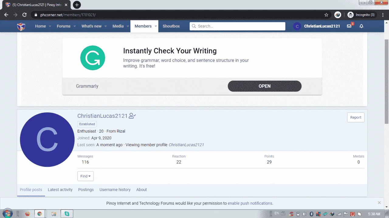The height and width of the screenshot is (218, 389).
Task: Click the EN language indicator
Action: 277,213
